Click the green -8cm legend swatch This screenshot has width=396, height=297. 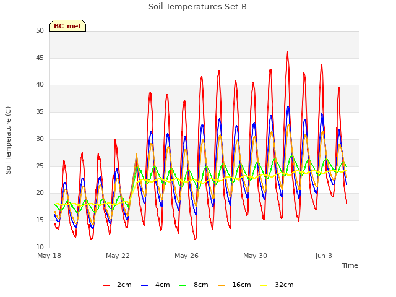coord(183,286)
